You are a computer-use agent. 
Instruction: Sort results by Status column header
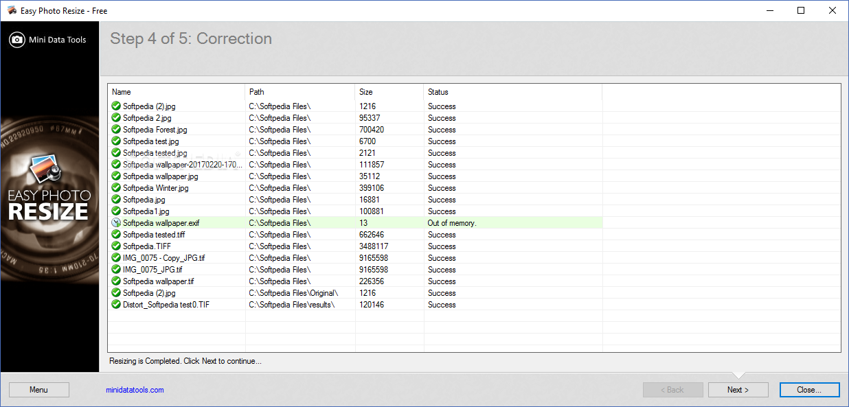pos(513,92)
